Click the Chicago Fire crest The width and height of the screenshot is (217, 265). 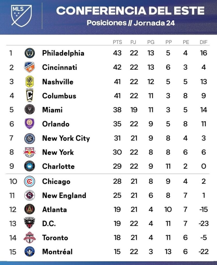pyautogui.click(x=29, y=181)
